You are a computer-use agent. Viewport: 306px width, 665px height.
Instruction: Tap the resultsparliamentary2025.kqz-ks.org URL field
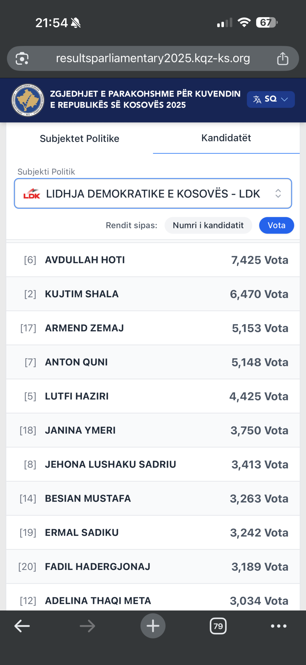153,58
